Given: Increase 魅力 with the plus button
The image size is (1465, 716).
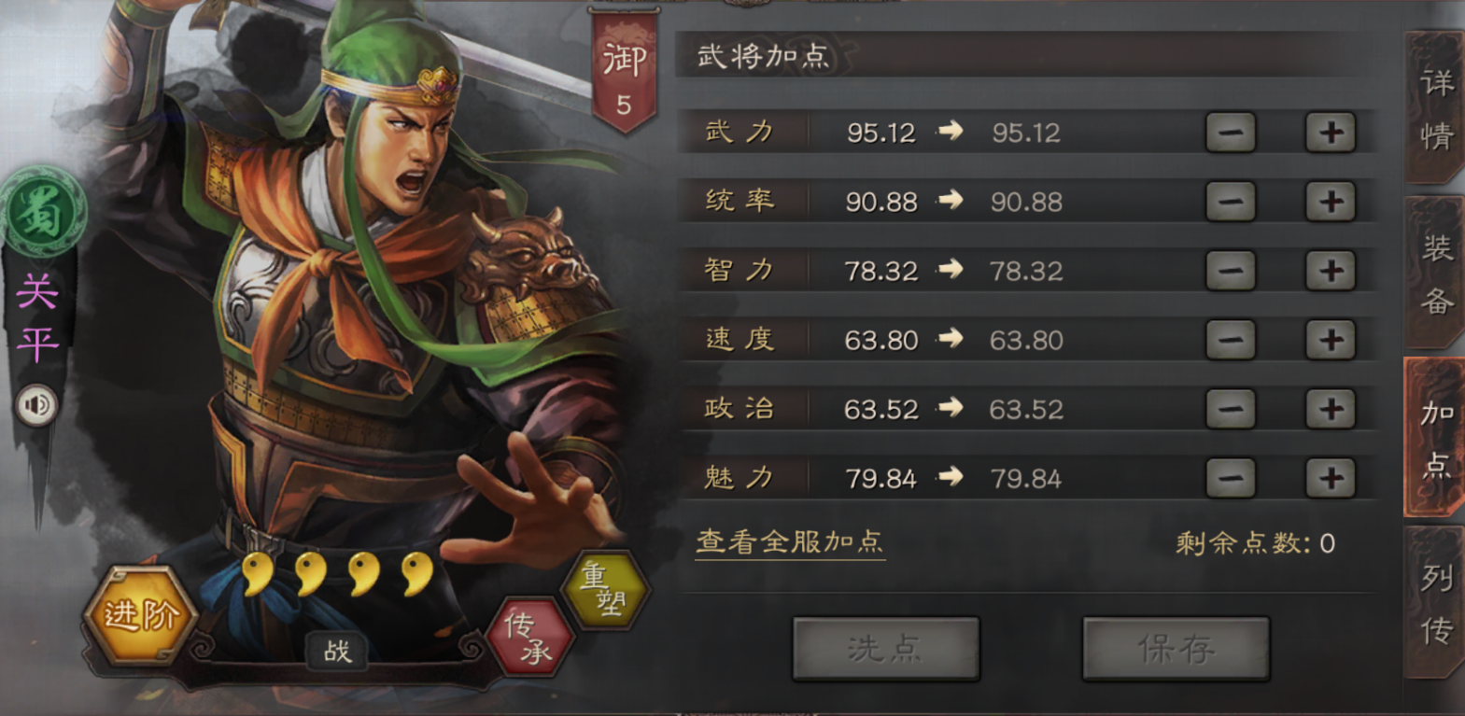Looking at the screenshot, I should click(x=1331, y=478).
